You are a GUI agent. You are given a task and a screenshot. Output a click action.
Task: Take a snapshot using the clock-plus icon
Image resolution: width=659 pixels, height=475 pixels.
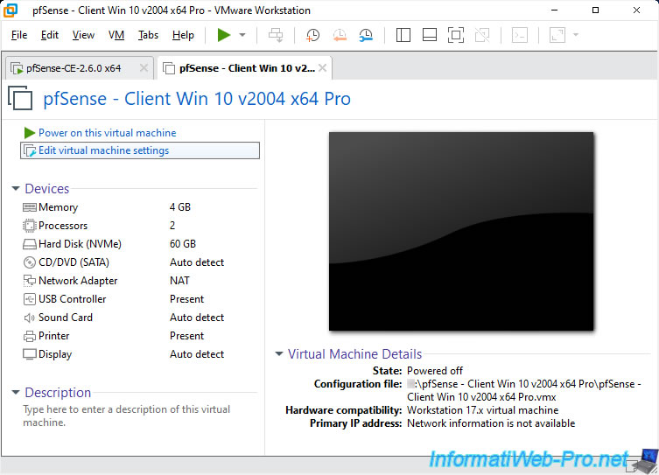coord(312,35)
